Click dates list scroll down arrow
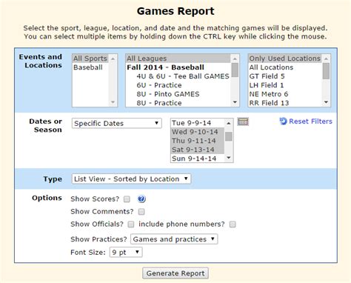This screenshot has width=351, height=283. point(229,158)
